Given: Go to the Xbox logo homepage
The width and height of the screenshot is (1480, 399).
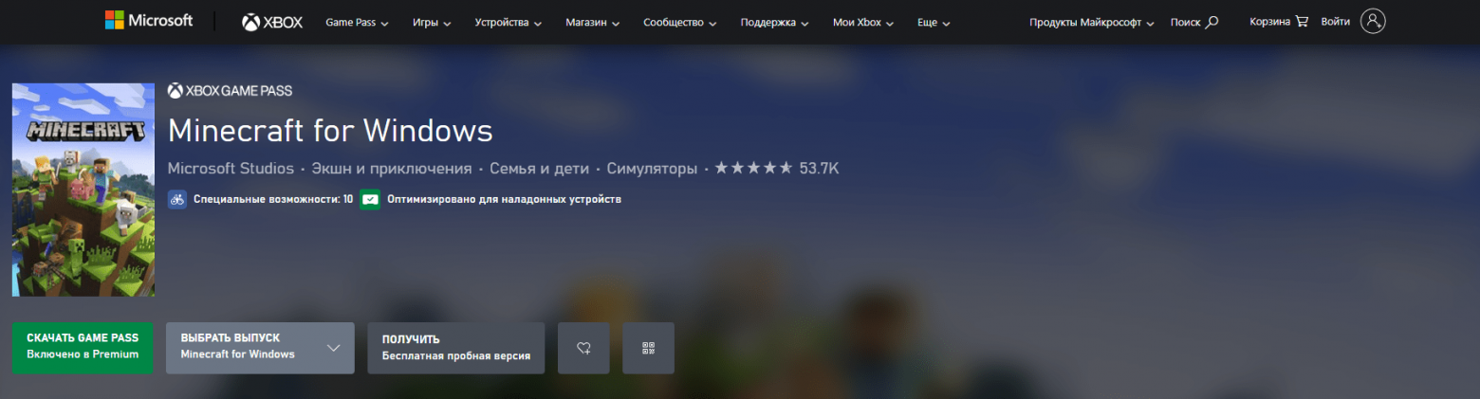Looking at the screenshot, I should click(272, 22).
